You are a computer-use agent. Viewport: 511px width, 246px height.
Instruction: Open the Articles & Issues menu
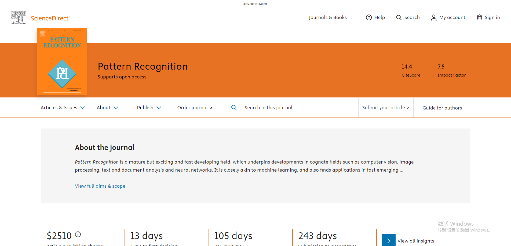63,108
